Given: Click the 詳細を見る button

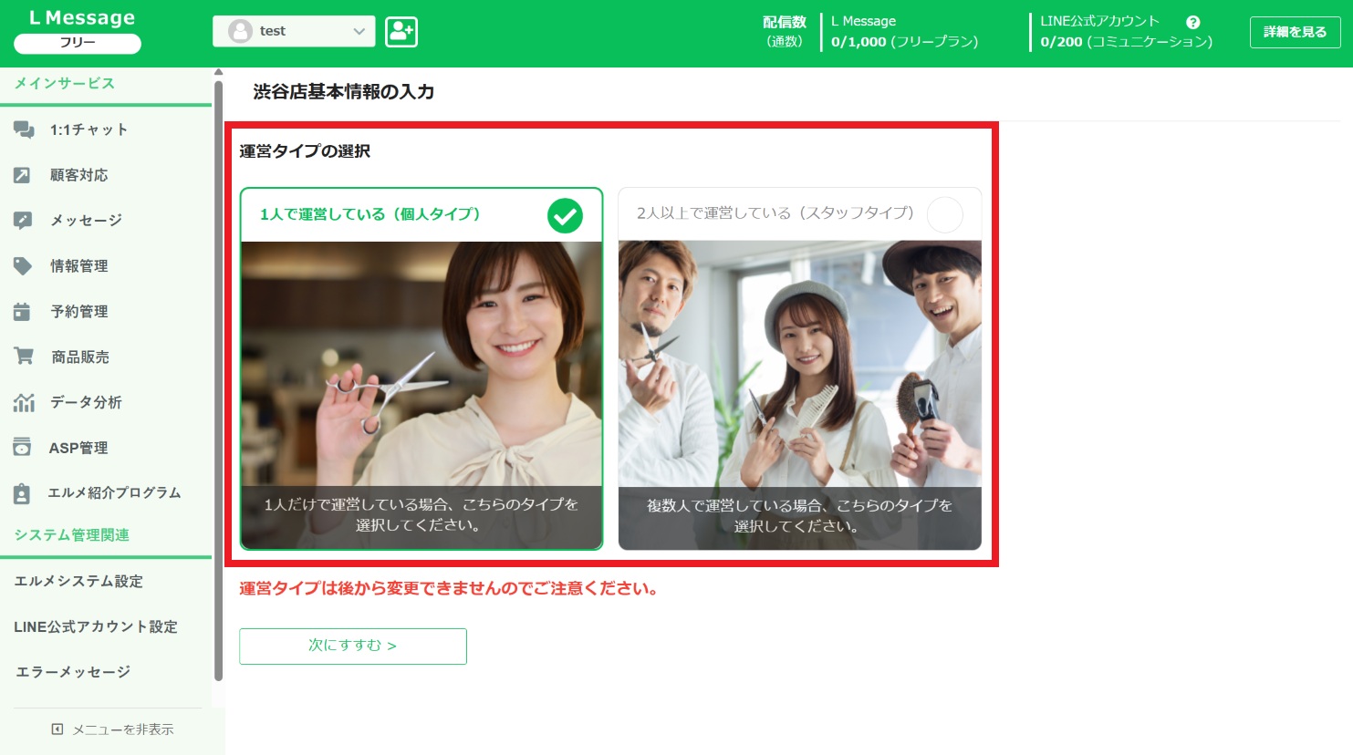Looking at the screenshot, I should click(1295, 32).
